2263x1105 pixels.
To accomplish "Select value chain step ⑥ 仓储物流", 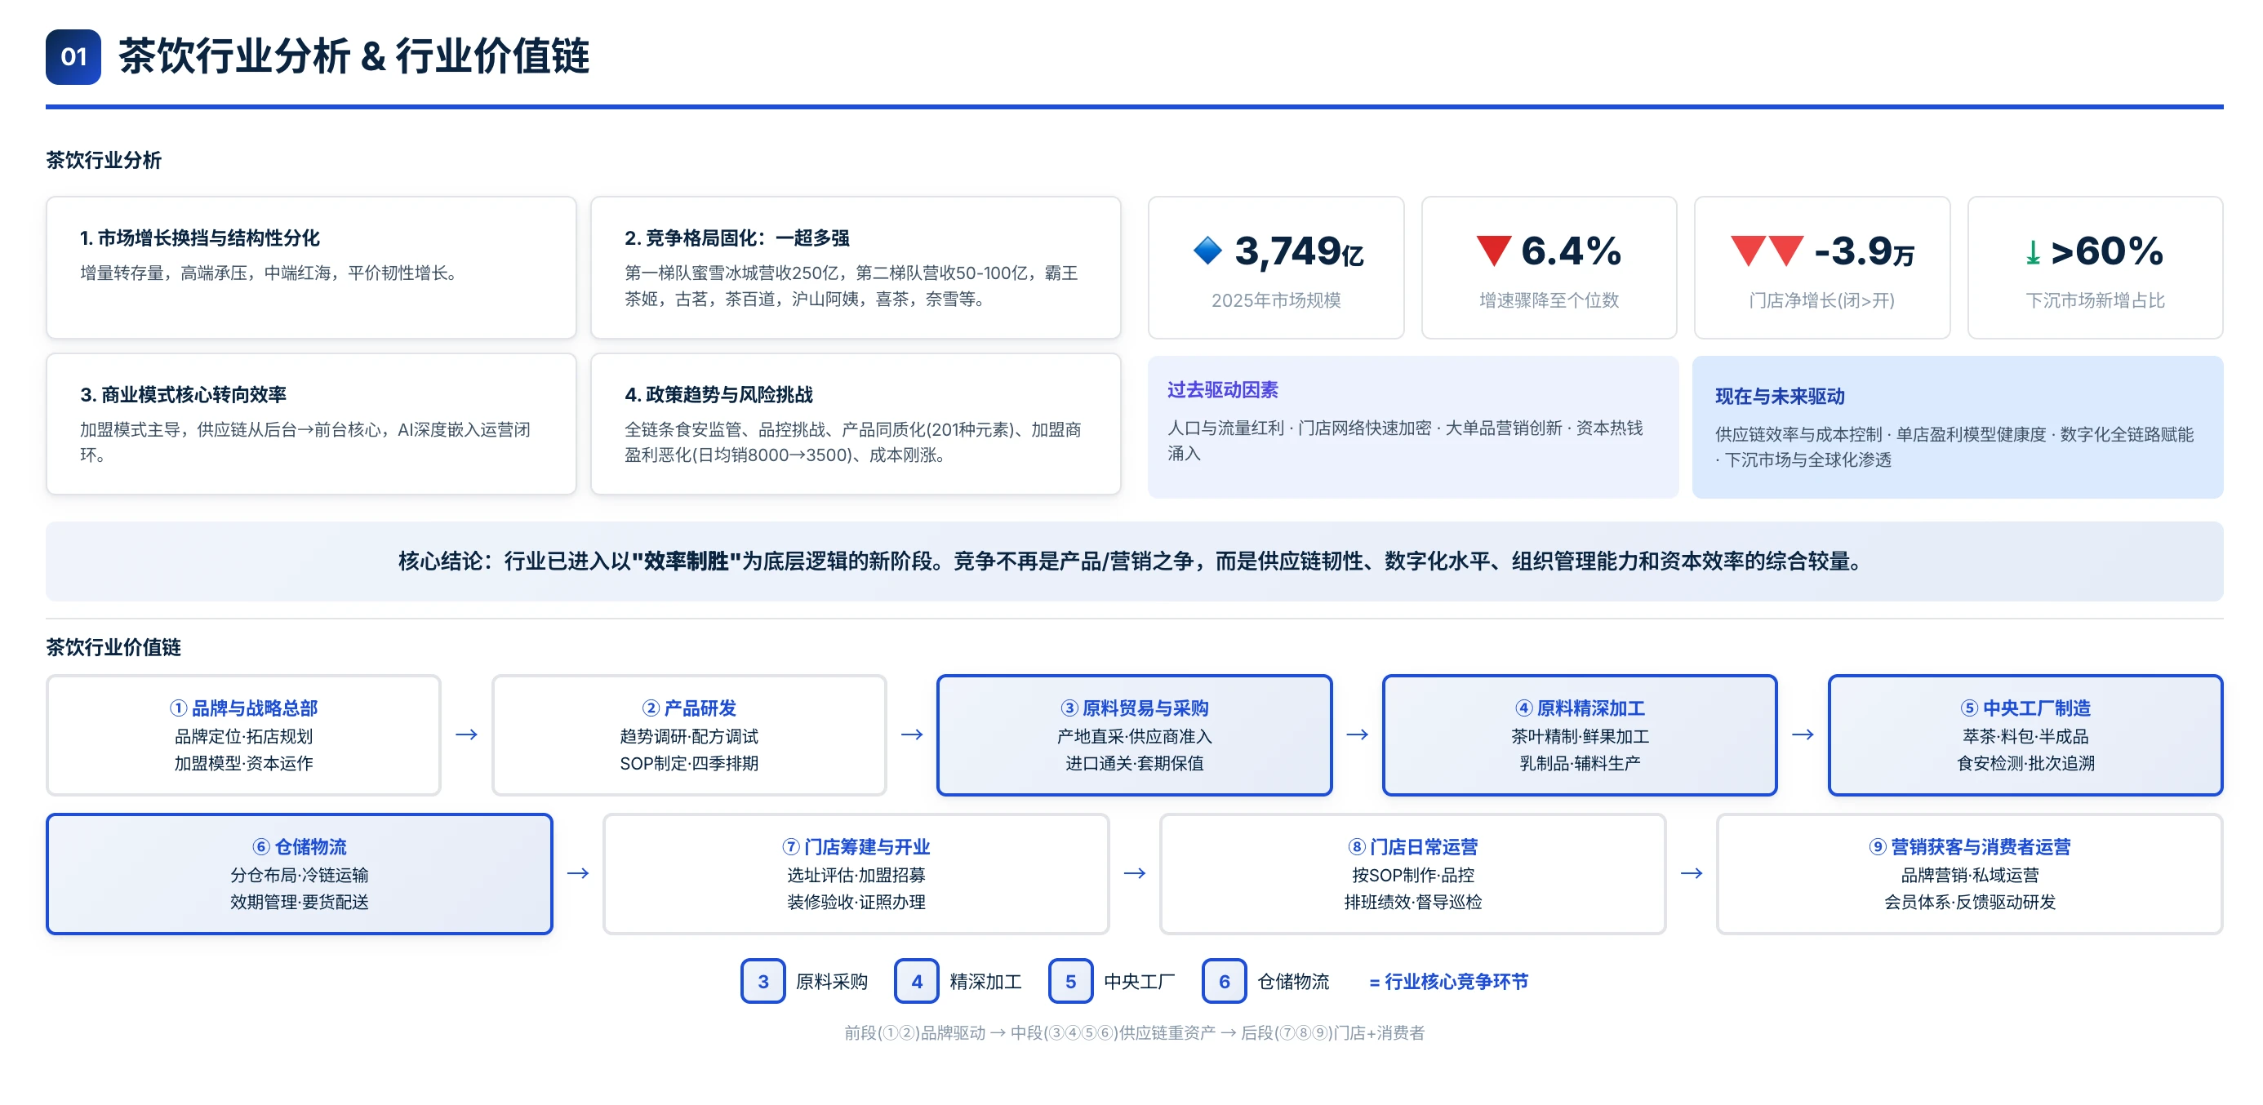I will 300,874.
